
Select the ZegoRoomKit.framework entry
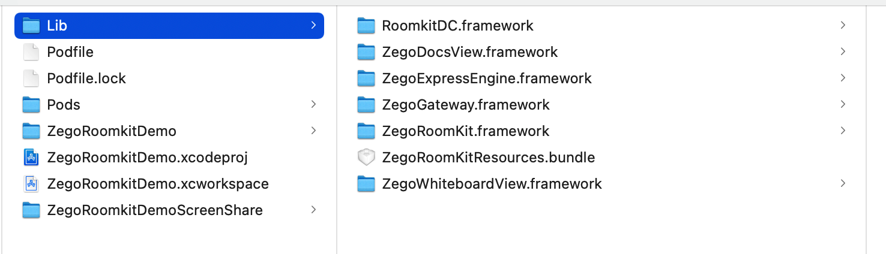pyautogui.click(x=601, y=131)
